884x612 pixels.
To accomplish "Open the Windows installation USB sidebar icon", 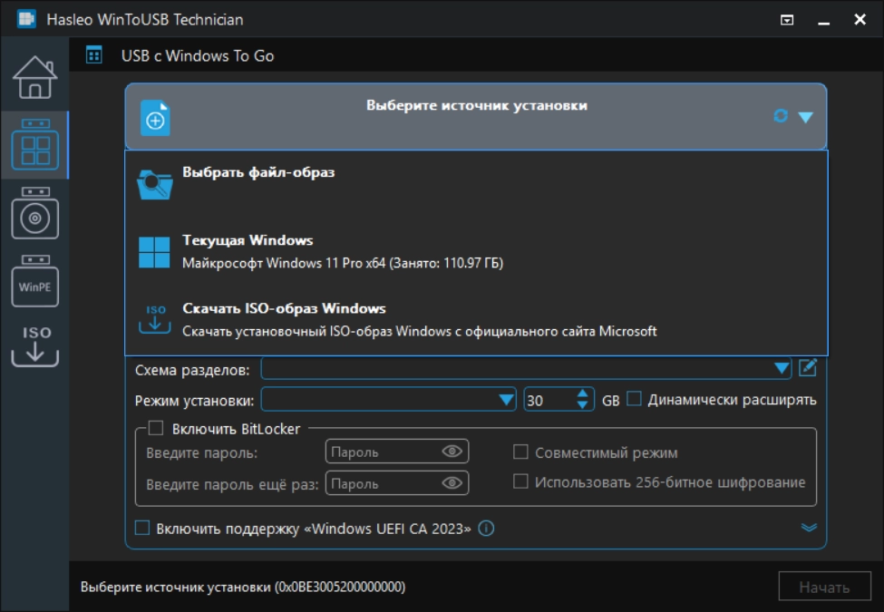I will 35,213.
